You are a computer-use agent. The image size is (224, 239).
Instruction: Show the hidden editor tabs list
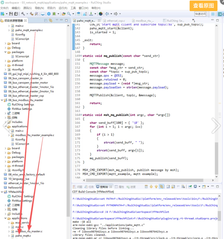tap(194, 20)
